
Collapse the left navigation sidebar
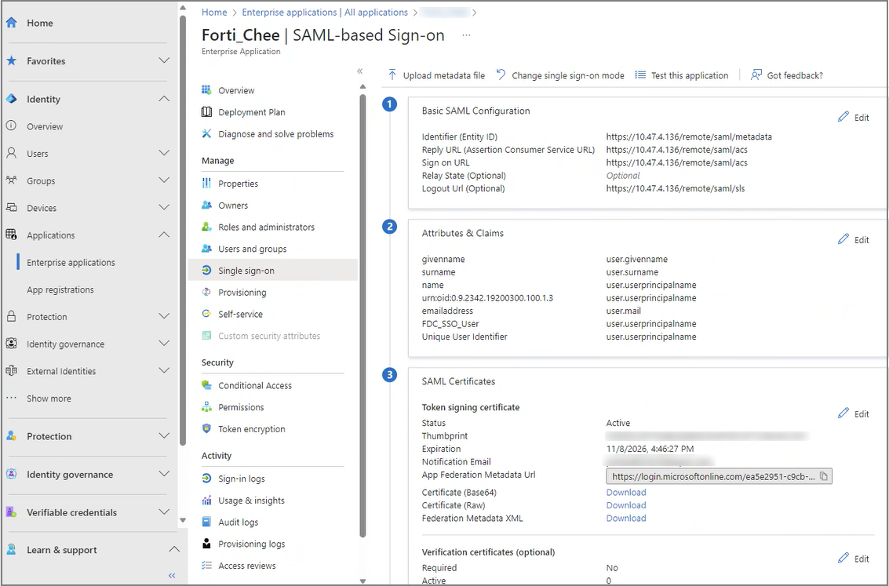[172, 576]
